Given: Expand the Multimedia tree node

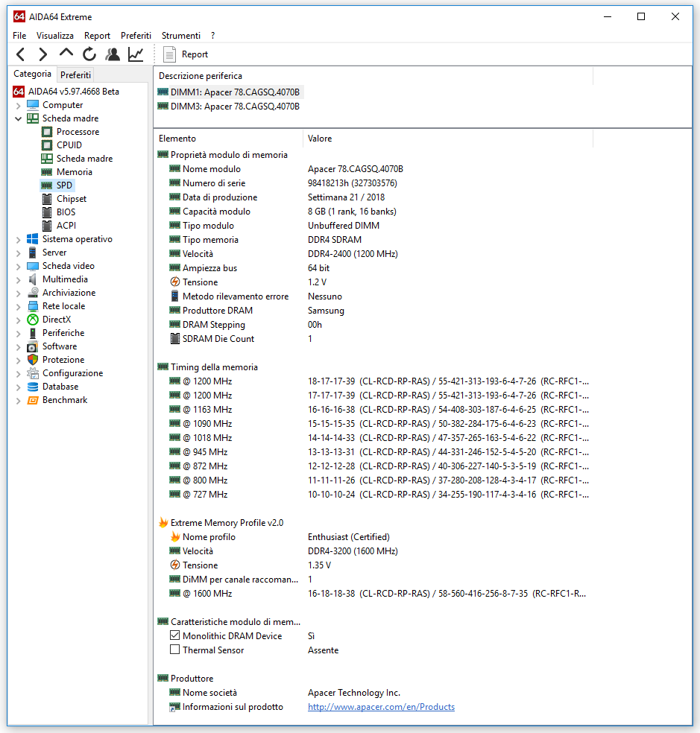Looking at the screenshot, I should tap(18, 279).
